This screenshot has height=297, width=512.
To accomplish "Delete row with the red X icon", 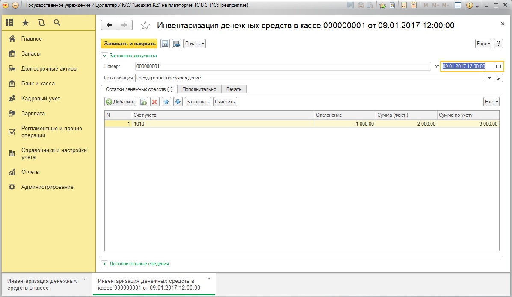I will 155,102.
